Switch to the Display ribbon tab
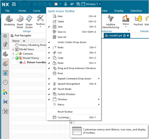149x139 pixels. point(119,11)
